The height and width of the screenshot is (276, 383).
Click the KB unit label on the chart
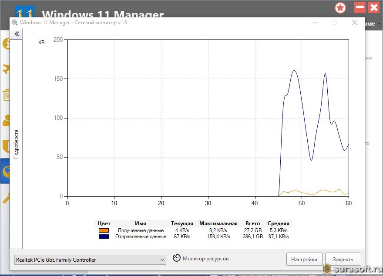[41, 43]
